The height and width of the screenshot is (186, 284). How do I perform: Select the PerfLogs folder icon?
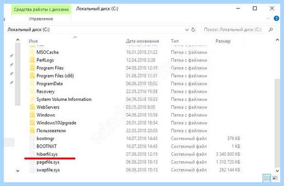click(x=32, y=60)
